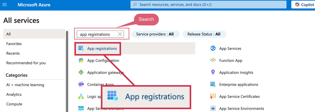Open the Service providers filter
This screenshot has width=315, height=112.
click(155, 34)
